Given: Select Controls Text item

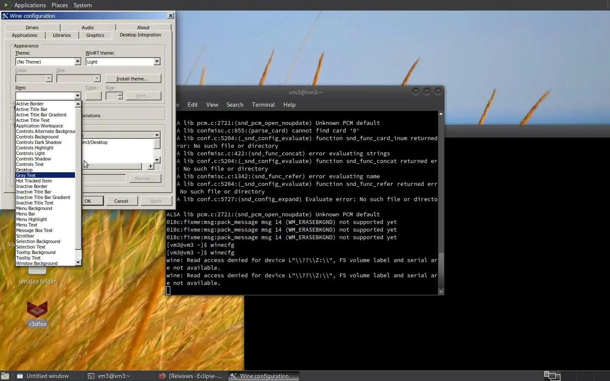Looking at the screenshot, I should 45,164.
